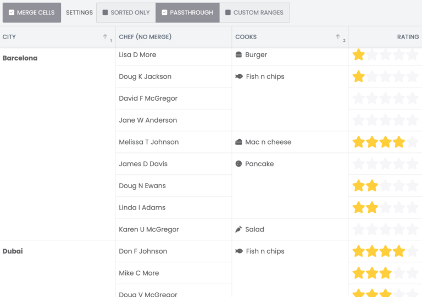The height and width of the screenshot is (297, 422).
Task: Click the Pancake cookie icon
Action: click(238, 163)
